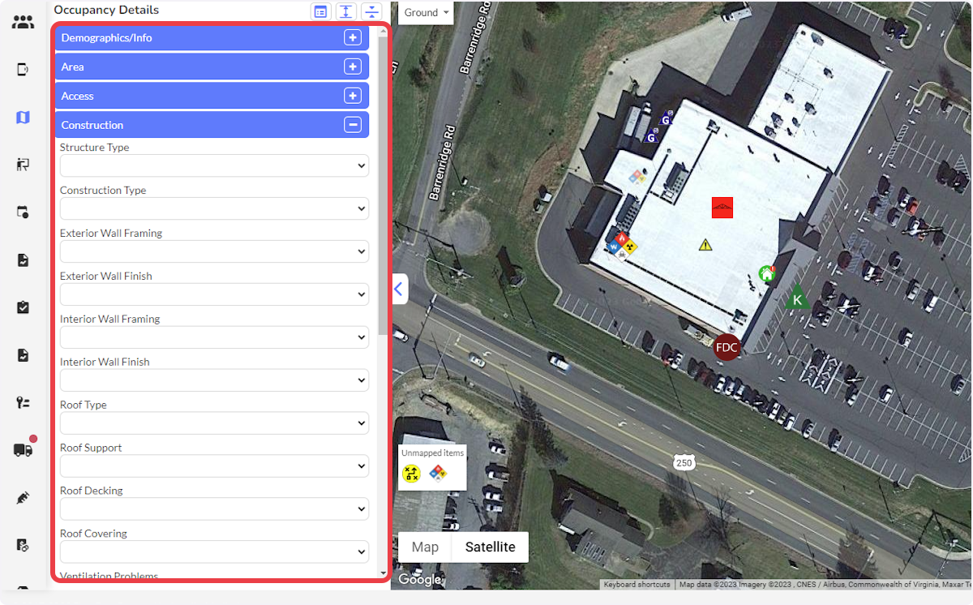Click the expand all sections icon

346,11
